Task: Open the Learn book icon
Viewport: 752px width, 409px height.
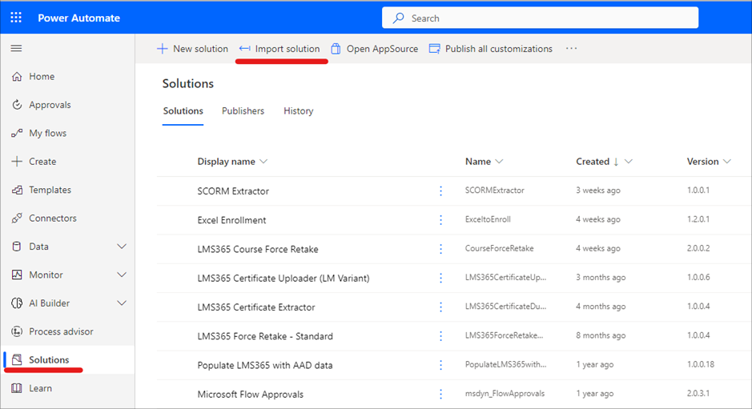Action: tap(17, 388)
